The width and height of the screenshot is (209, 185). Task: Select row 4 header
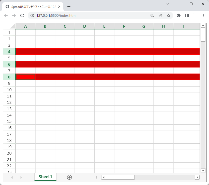tap(9, 52)
